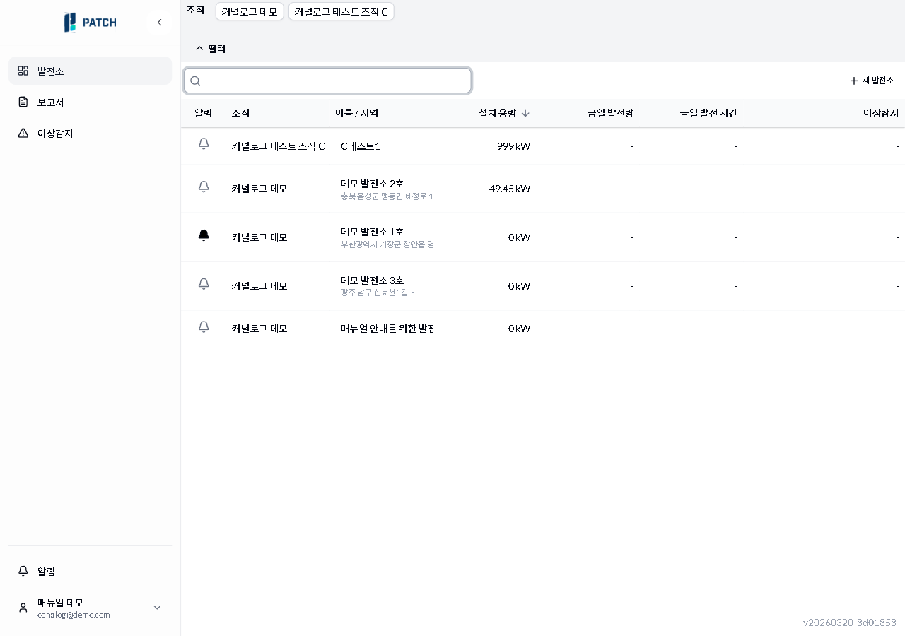Enable notifications for 데모 발전소 3호
The width and height of the screenshot is (905, 636).
(x=204, y=284)
